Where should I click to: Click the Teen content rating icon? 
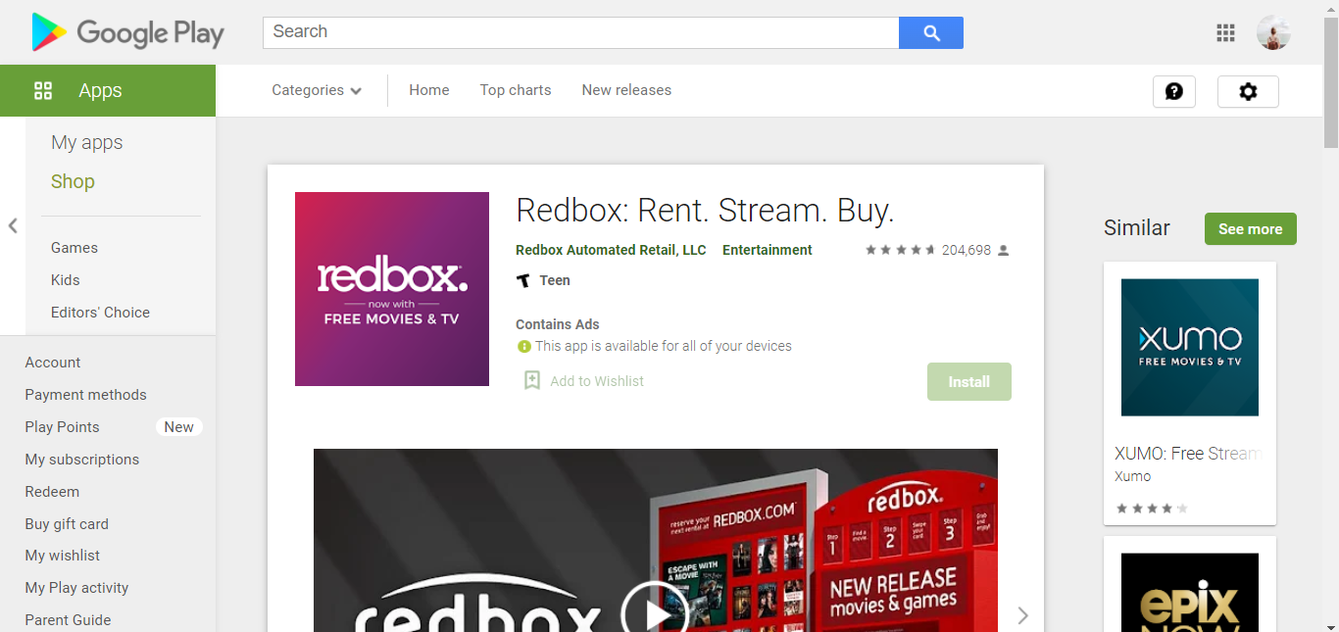(x=523, y=281)
